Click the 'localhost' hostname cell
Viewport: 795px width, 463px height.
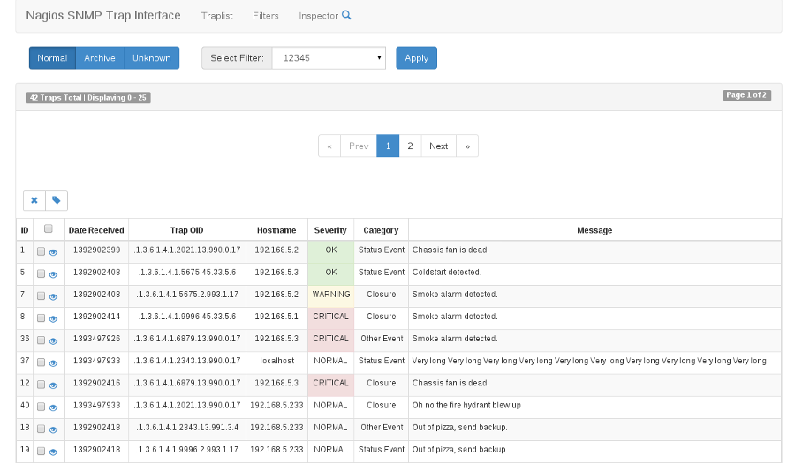point(276,361)
